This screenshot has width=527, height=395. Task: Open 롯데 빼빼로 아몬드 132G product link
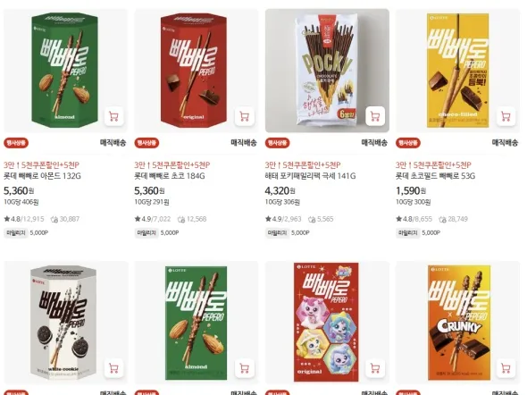point(42,176)
